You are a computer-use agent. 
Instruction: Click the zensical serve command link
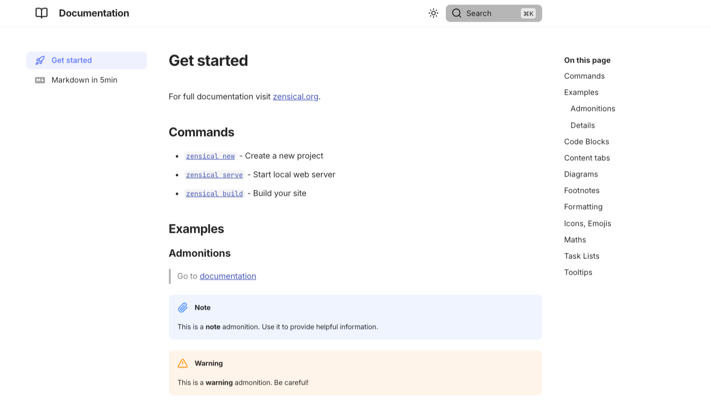tap(214, 175)
